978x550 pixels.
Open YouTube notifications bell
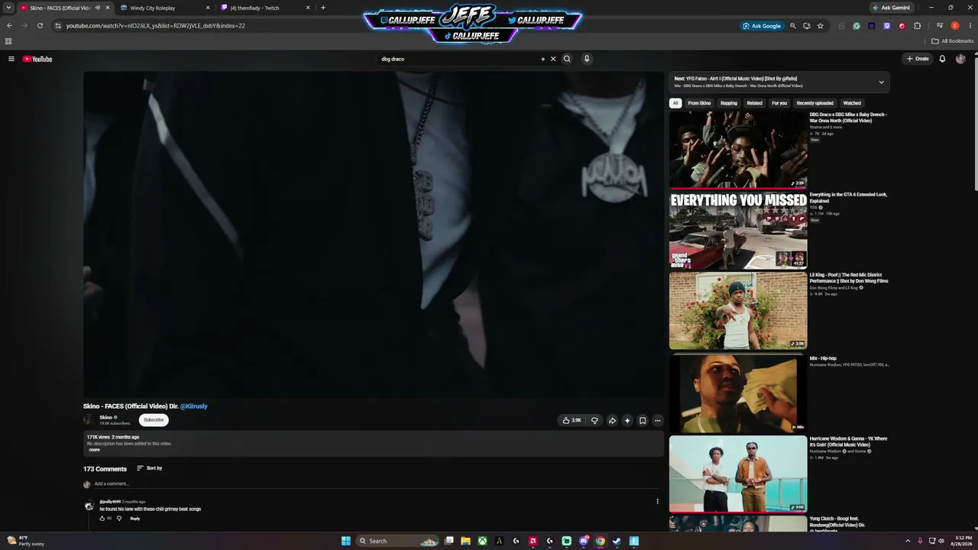point(942,59)
